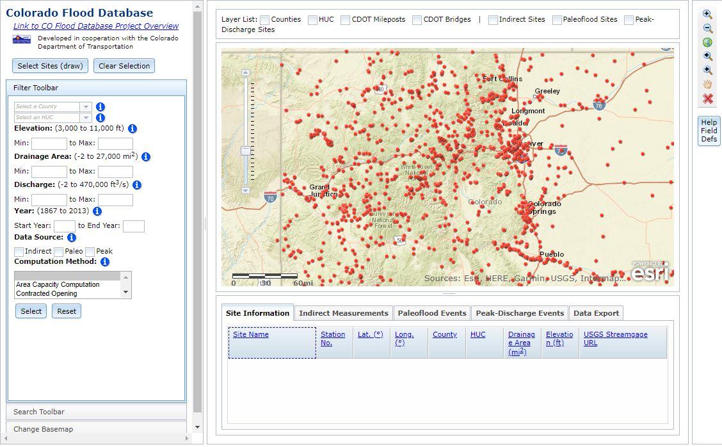
Task: Open Help Field Defs button
Action: point(709,131)
